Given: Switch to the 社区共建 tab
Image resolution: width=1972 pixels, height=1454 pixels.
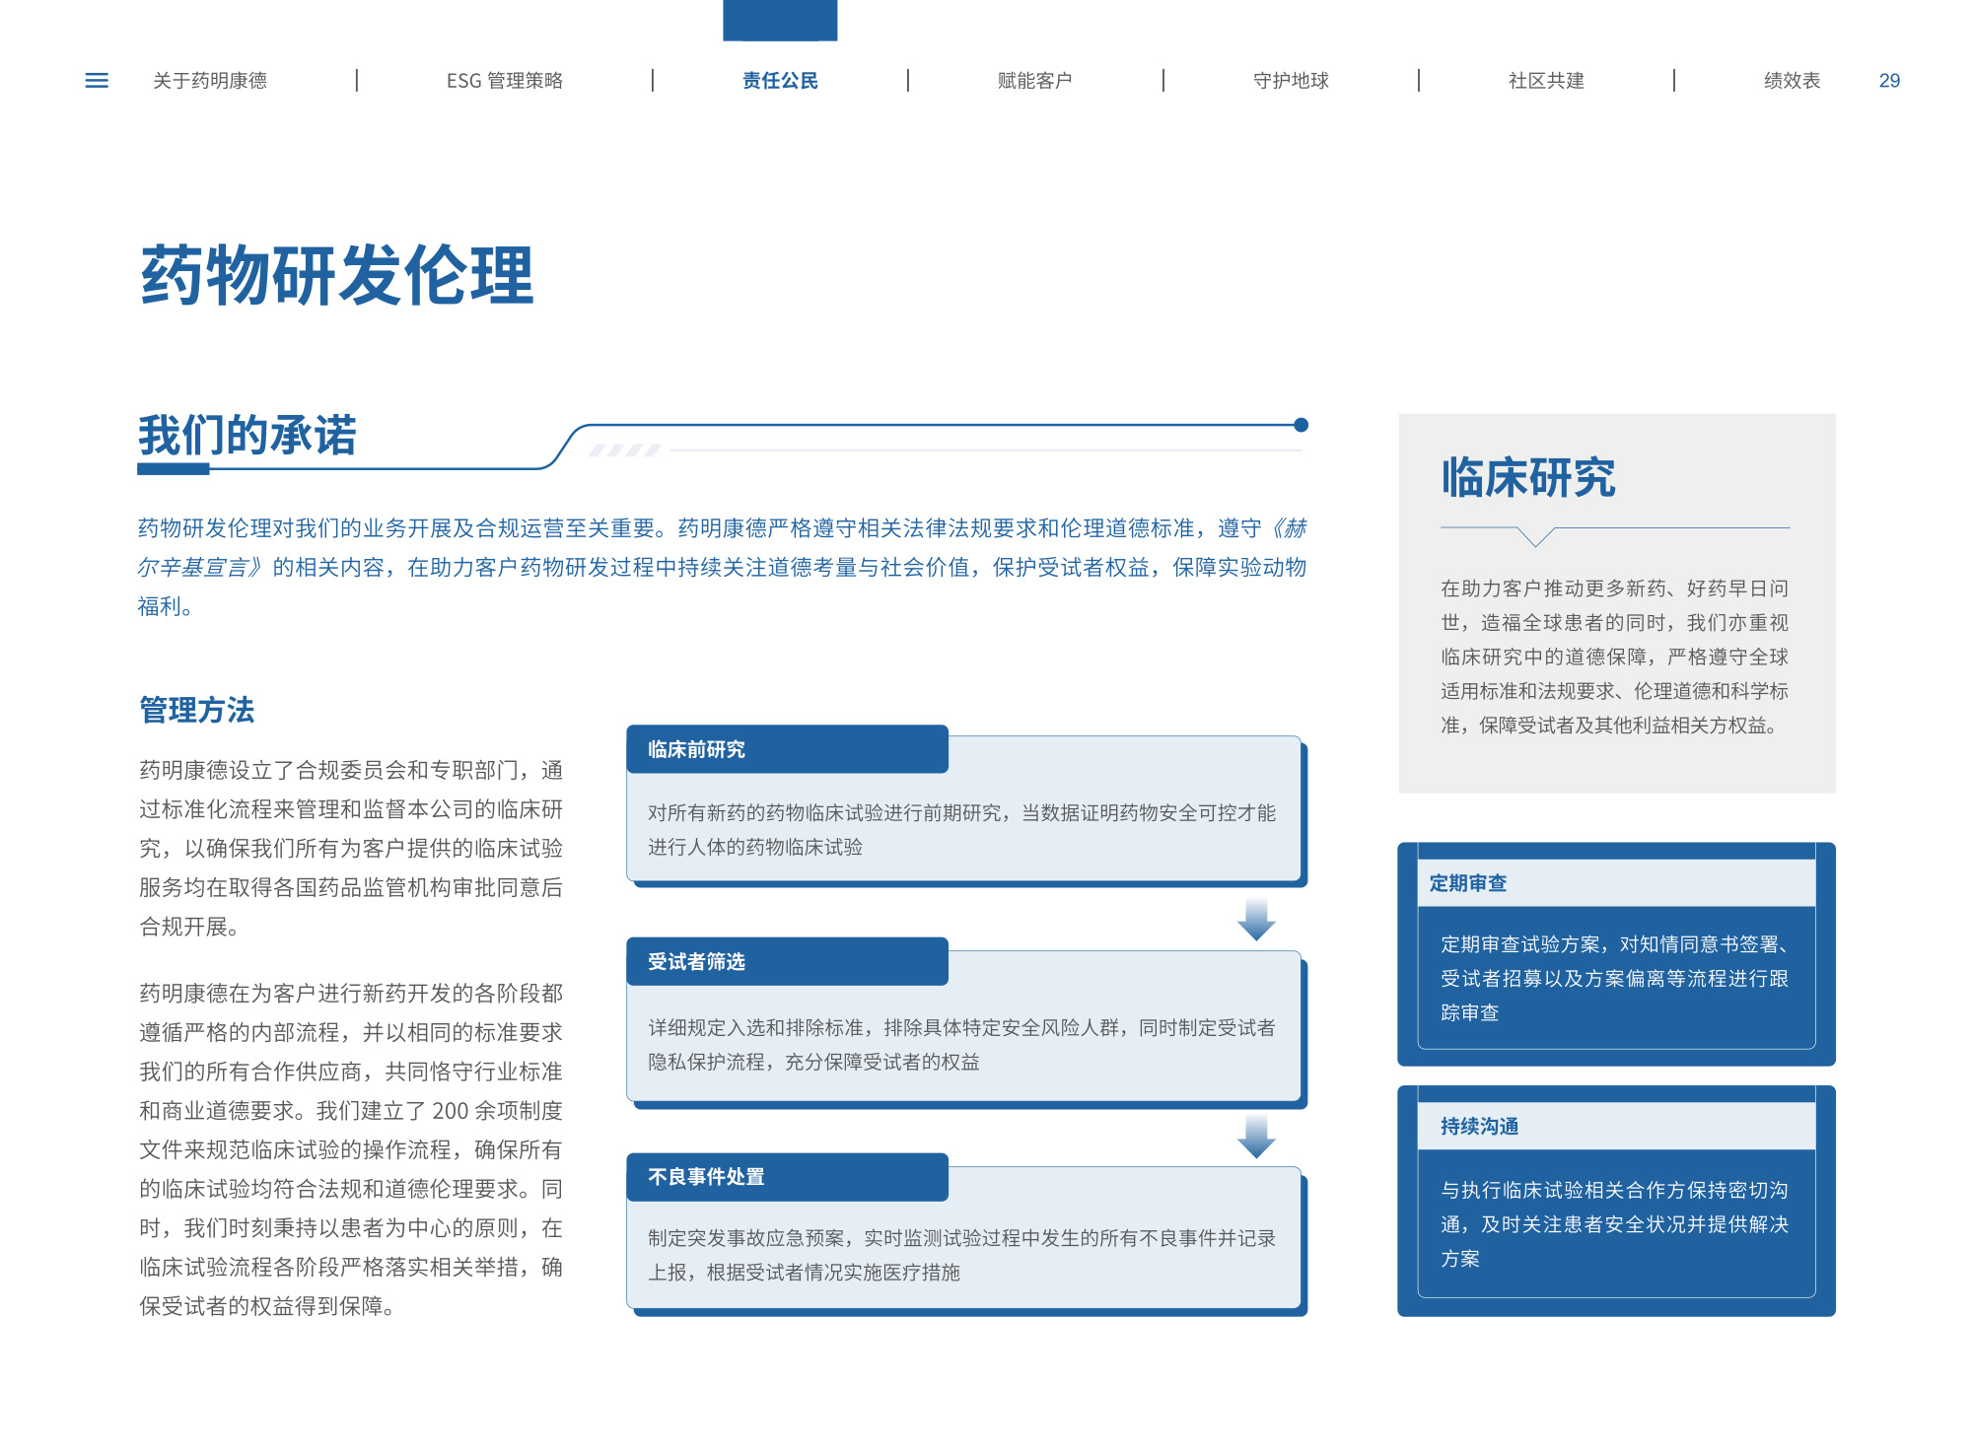Looking at the screenshot, I should pyautogui.click(x=1546, y=81).
